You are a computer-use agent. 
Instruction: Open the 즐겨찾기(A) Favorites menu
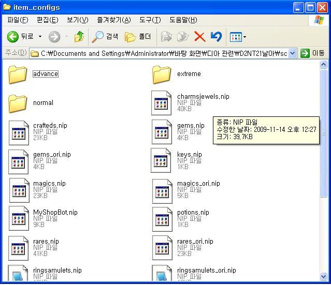pos(114,20)
